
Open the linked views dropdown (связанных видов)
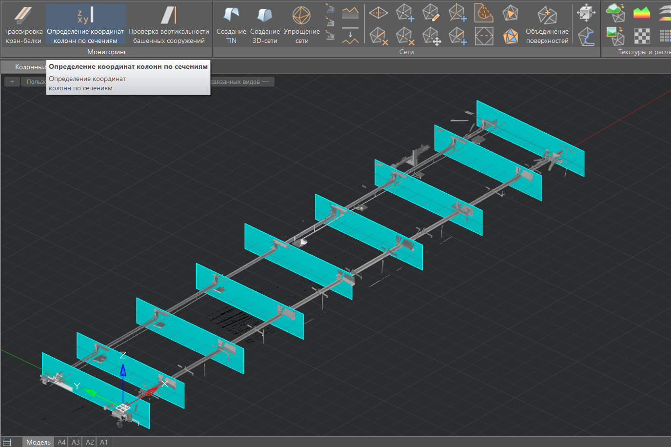(241, 82)
